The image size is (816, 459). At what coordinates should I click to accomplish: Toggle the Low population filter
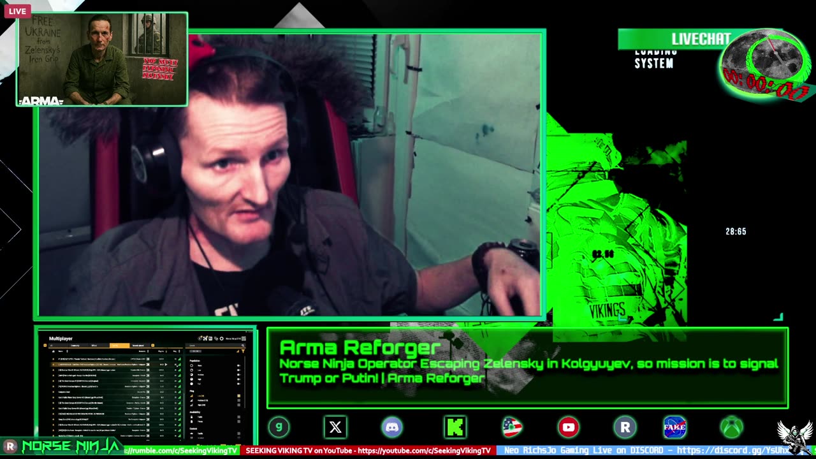[x=239, y=370]
